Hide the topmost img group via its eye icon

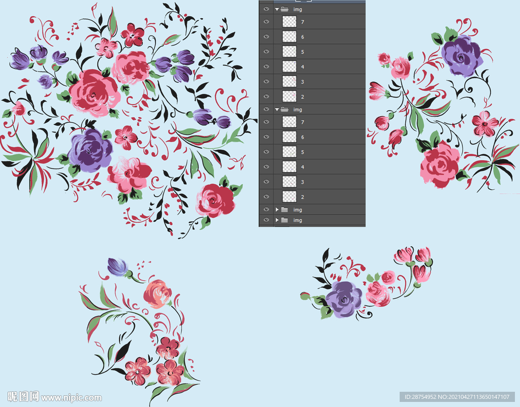tap(266, 9)
